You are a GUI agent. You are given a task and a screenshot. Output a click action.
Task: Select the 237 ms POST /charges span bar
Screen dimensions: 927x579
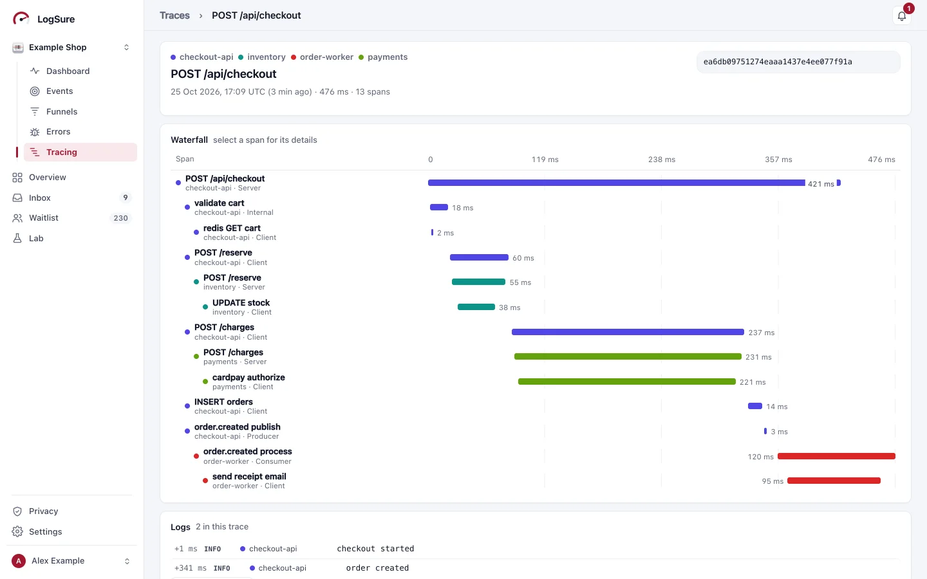[628, 332]
